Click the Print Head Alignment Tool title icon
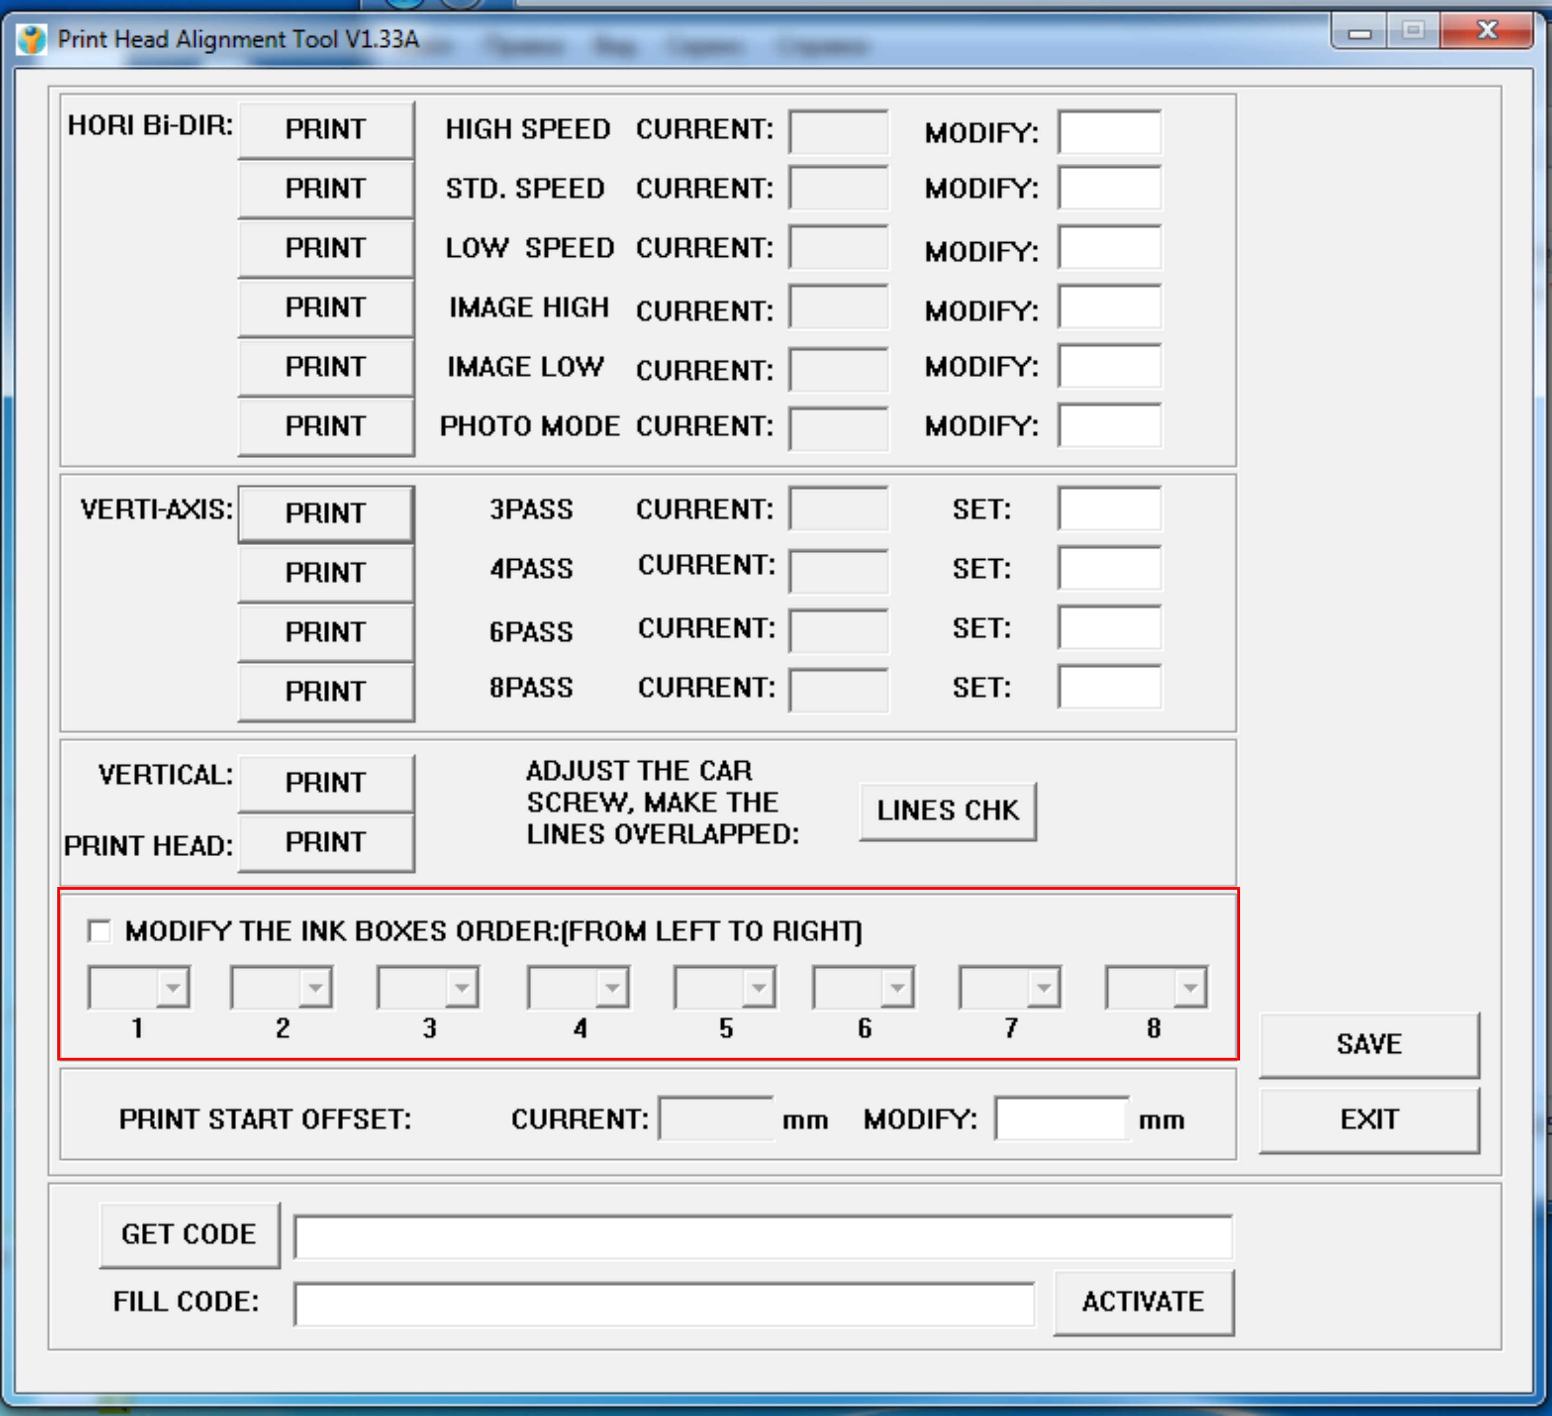1552x1416 pixels. (x=31, y=38)
